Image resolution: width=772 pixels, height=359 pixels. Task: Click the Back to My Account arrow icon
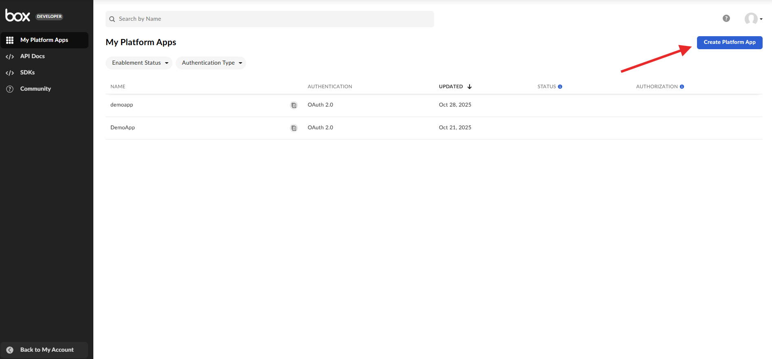coord(10,350)
